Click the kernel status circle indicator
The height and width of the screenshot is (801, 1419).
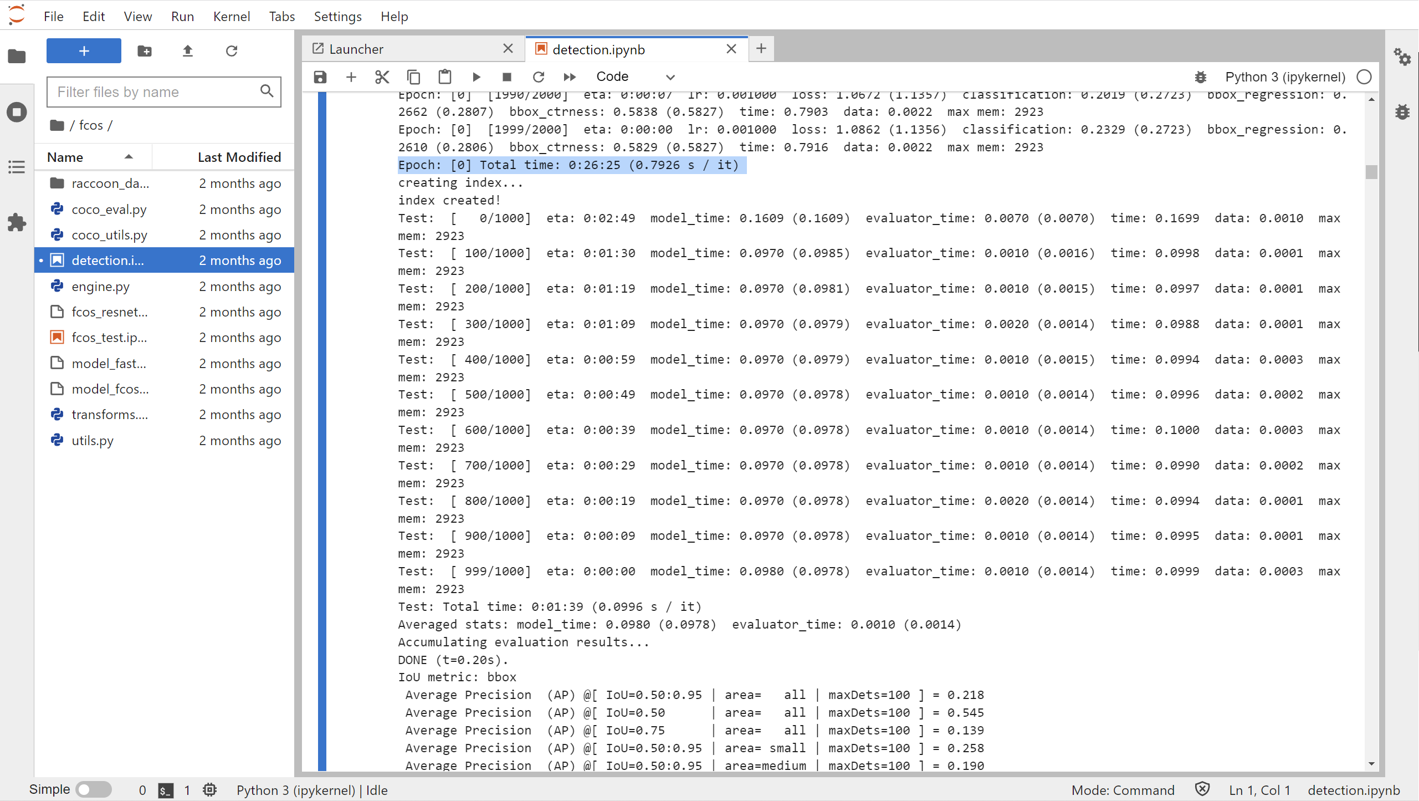click(x=1364, y=76)
